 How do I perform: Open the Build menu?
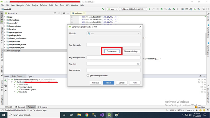coord(51,5)
